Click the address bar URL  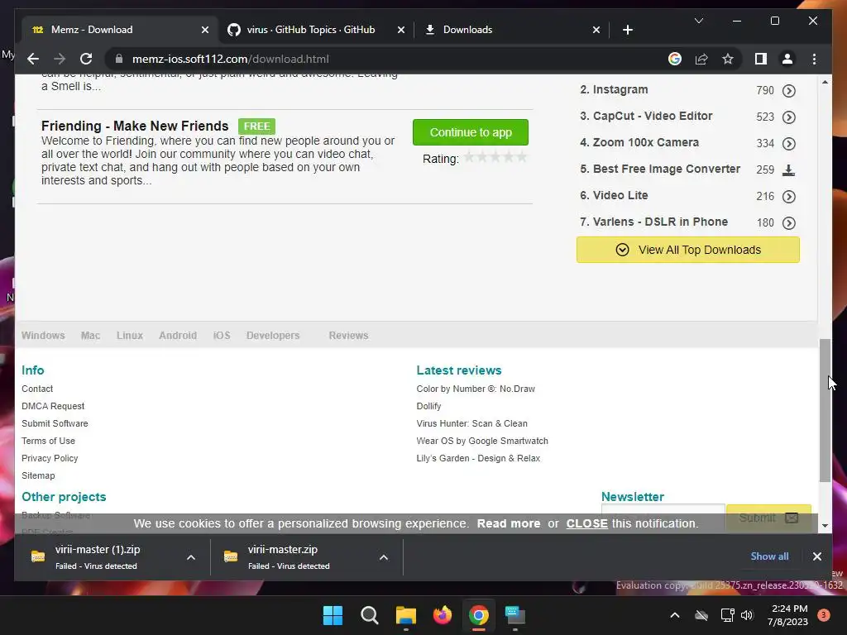231,59
